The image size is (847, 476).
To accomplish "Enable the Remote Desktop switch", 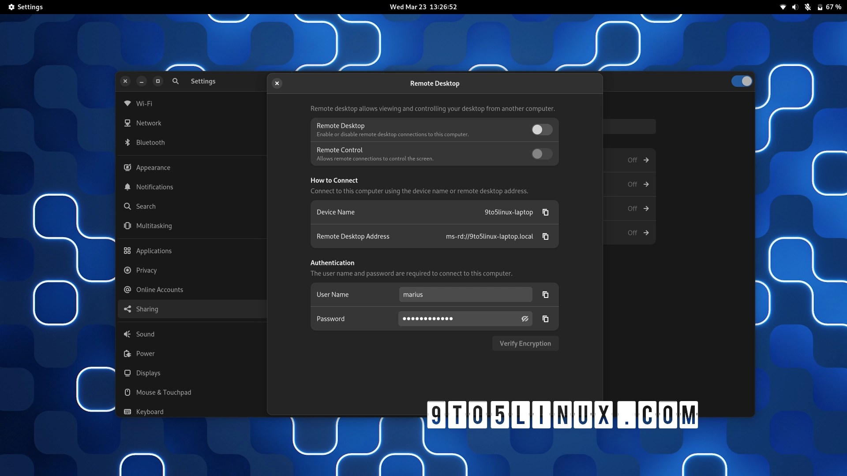I will [x=542, y=130].
